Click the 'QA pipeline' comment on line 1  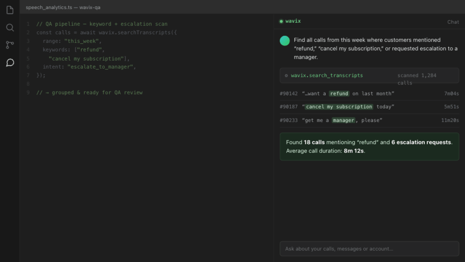click(102, 24)
